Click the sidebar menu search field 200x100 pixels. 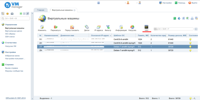15,18
